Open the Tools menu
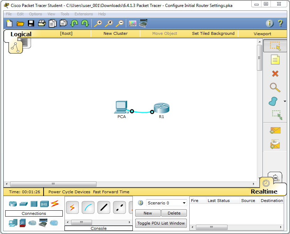This screenshot has width=290, height=234. click(65, 14)
